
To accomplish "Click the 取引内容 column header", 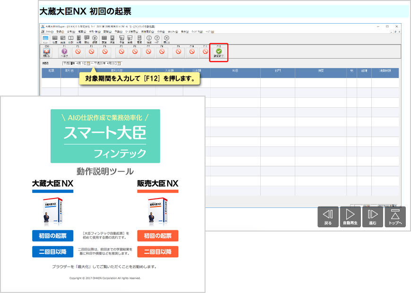I will (117, 71).
